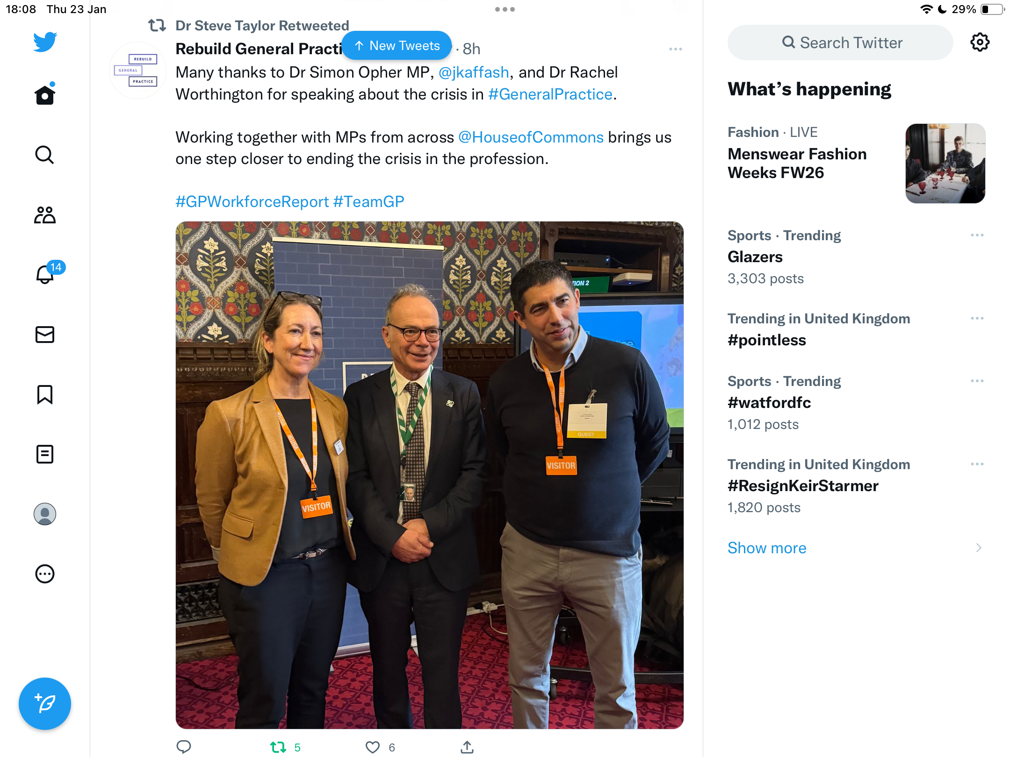The image size is (1010, 757).
Task: Select the #watfordfc trending item
Action: pyautogui.click(x=857, y=403)
